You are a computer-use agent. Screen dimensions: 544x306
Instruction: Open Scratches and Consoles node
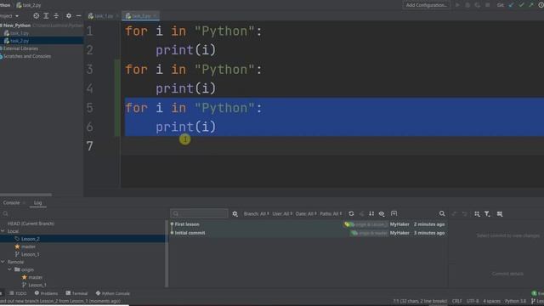tap(26, 56)
